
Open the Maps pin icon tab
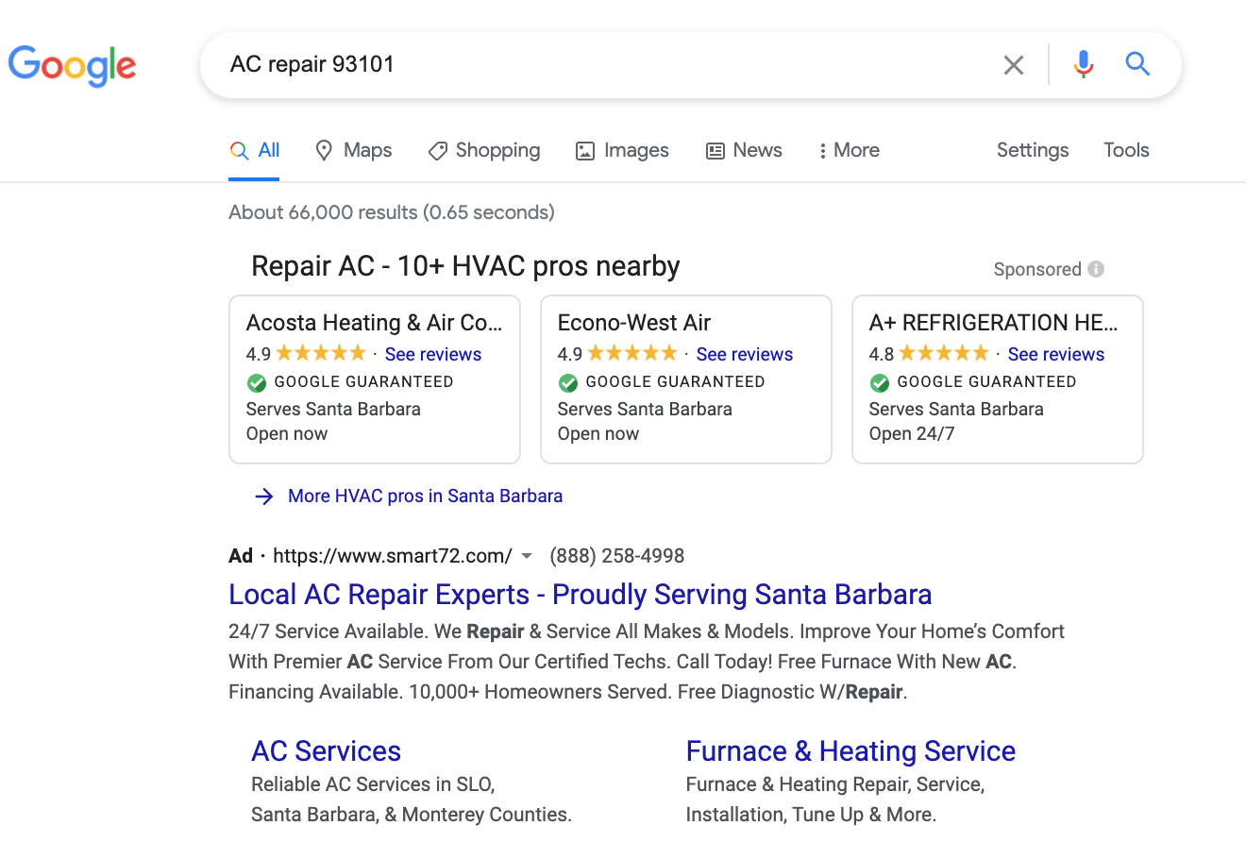click(325, 150)
